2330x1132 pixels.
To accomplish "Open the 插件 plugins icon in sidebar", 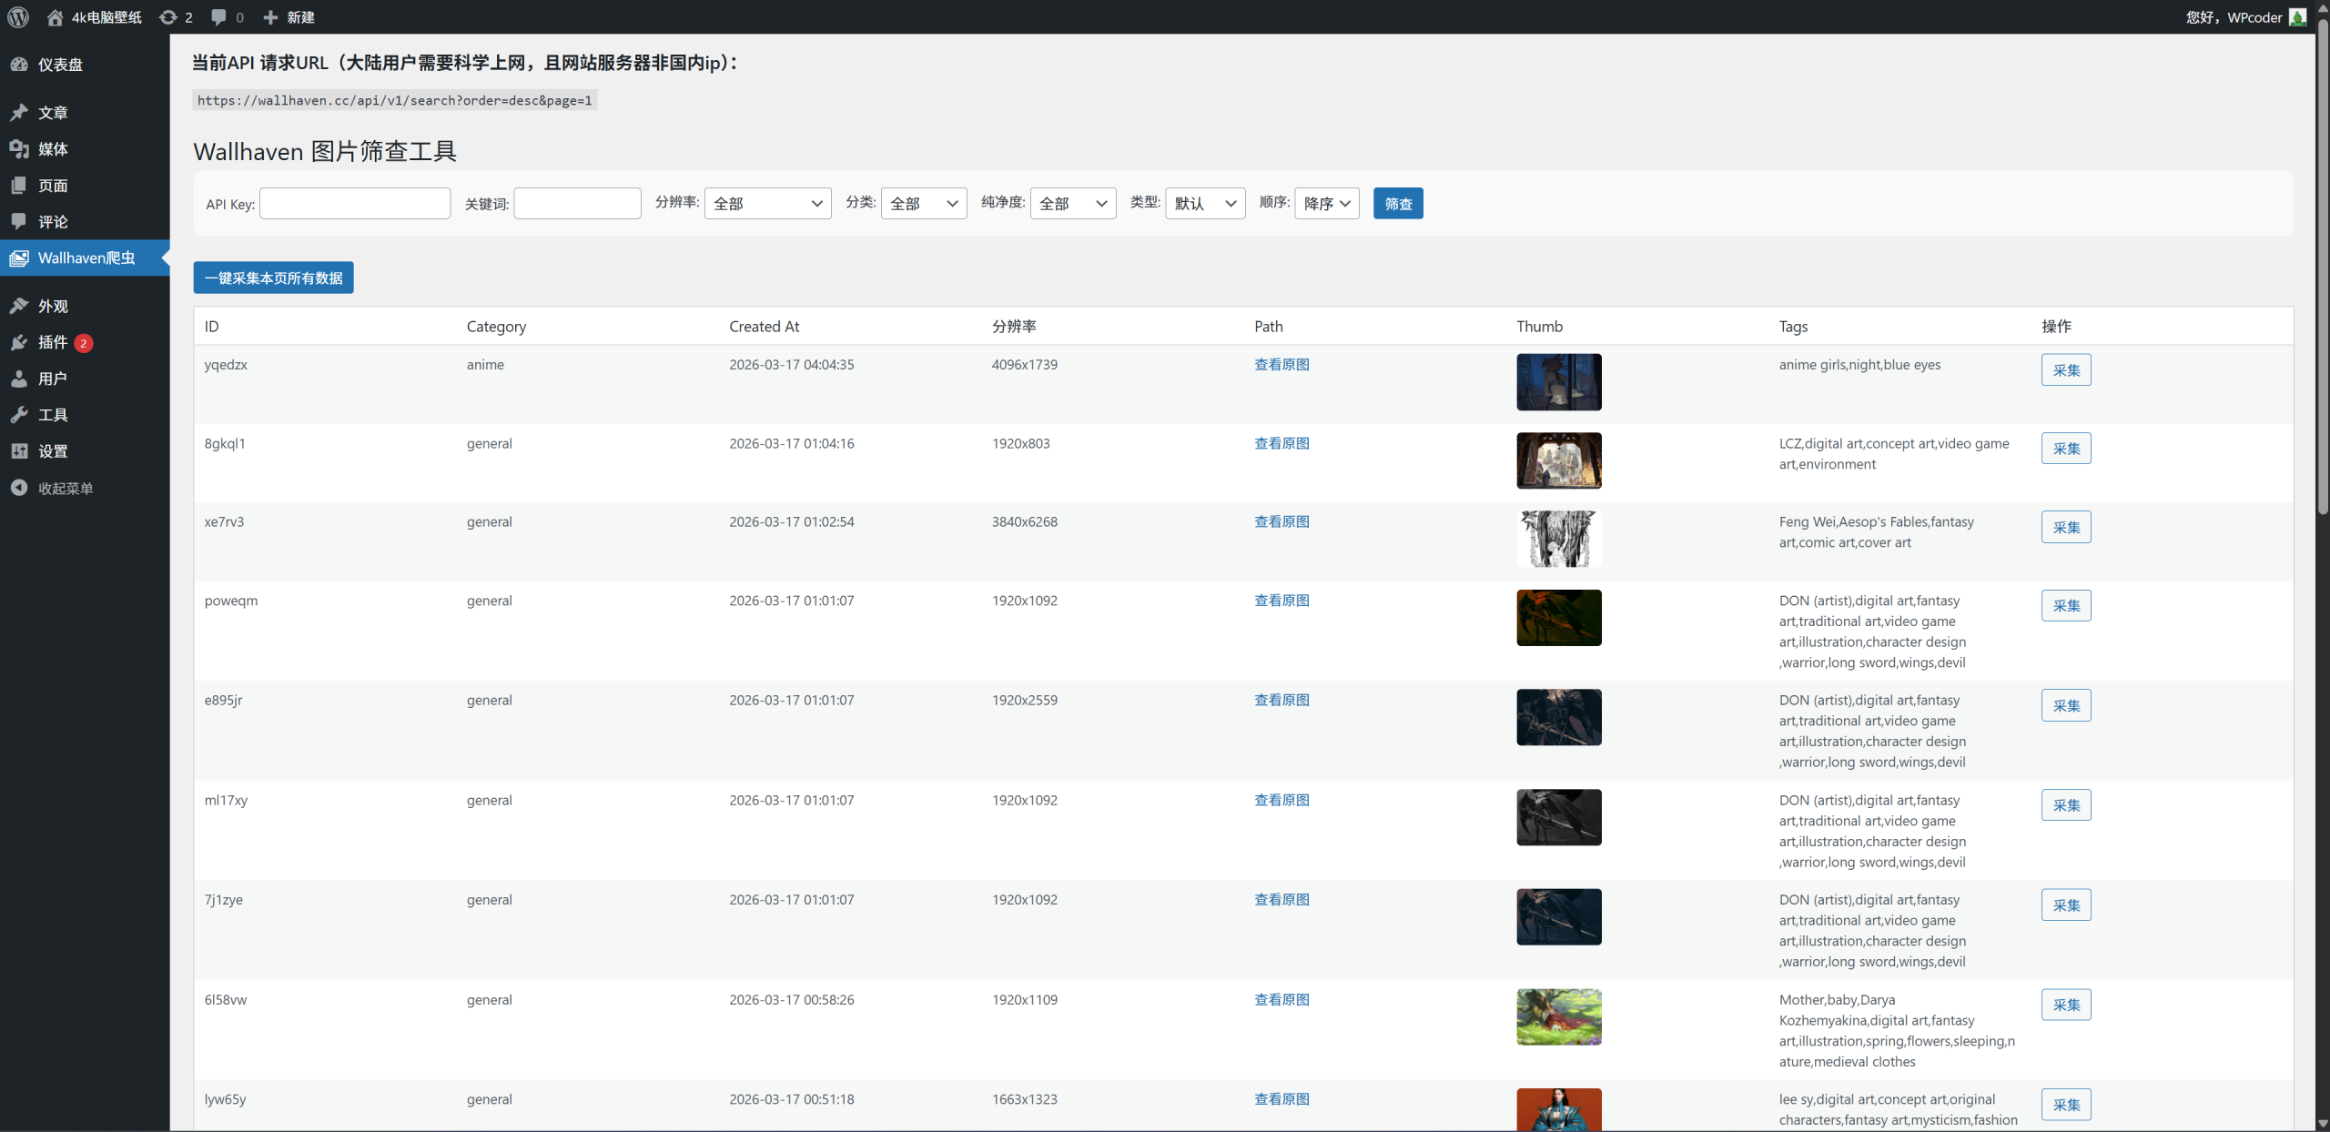I will [19, 343].
